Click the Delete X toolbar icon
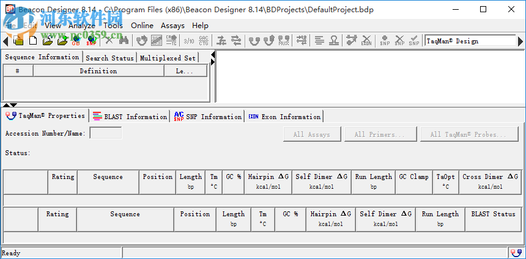The image size is (526, 259). click(109, 41)
